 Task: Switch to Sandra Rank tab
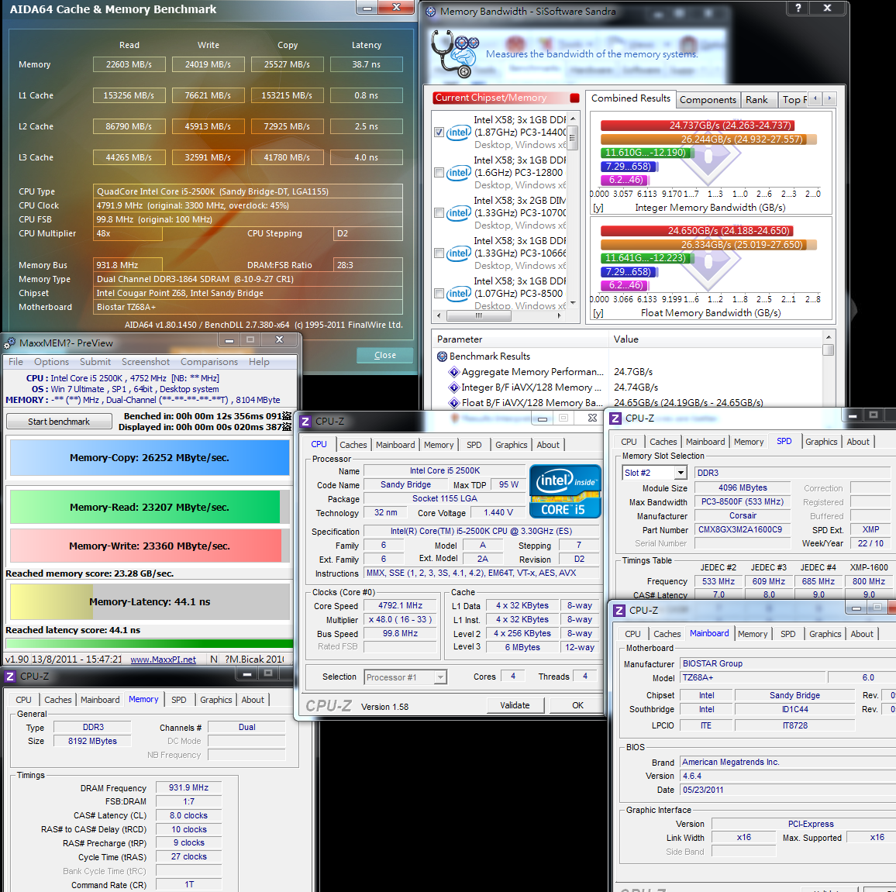[756, 99]
